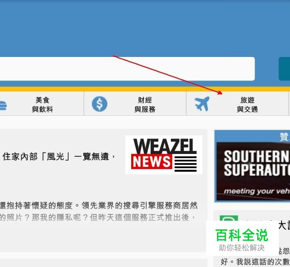The height and width of the screenshot is (267, 290).
Task: Open the Weazel News logo image
Action: click(164, 155)
